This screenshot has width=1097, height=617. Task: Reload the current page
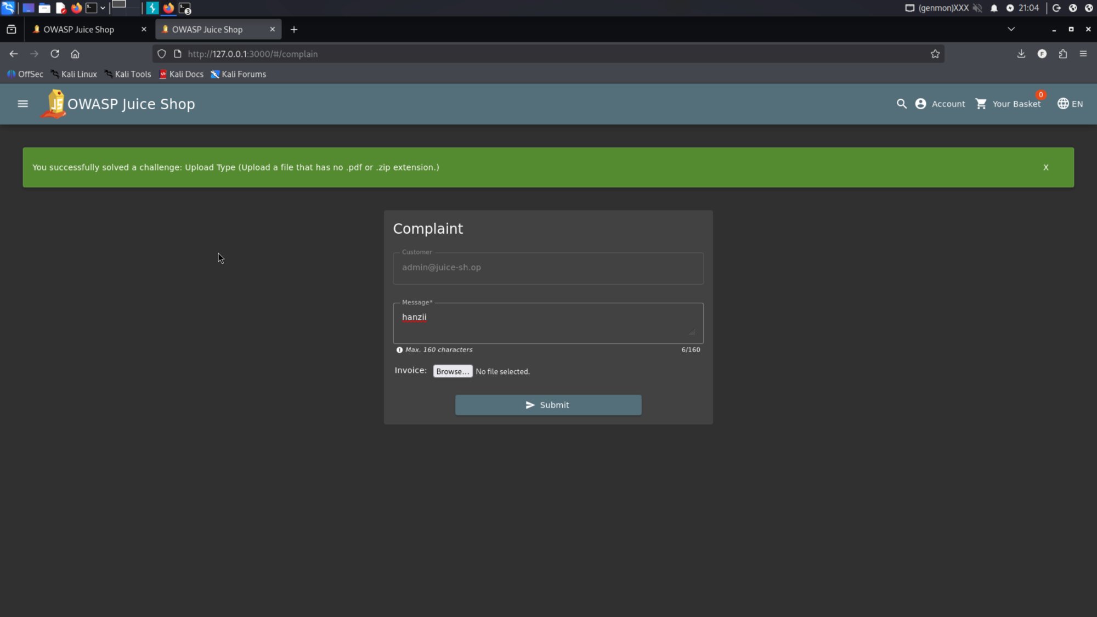click(55, 54)
